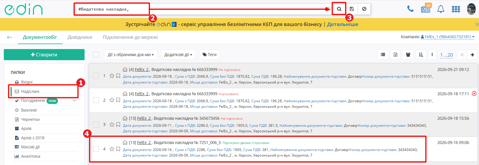Image resolution: width=479 pixels, height=165 pixels.
Task: Star document № 666333999 Не підписано
Action: (x=112, y=76)
